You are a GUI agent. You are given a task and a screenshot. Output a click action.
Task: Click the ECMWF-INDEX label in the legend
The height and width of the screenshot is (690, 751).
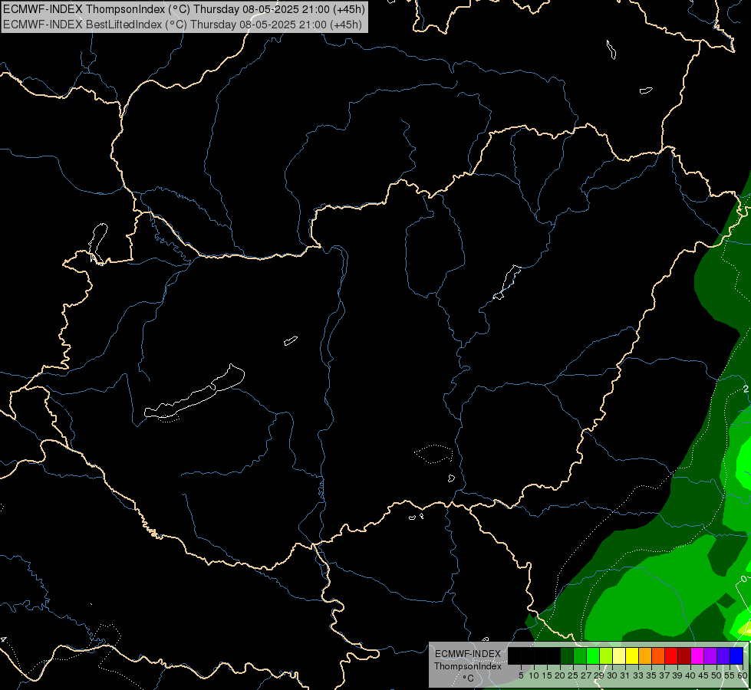coord(467,654)
